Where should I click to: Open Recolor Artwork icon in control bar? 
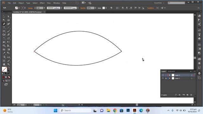(111, 8)
